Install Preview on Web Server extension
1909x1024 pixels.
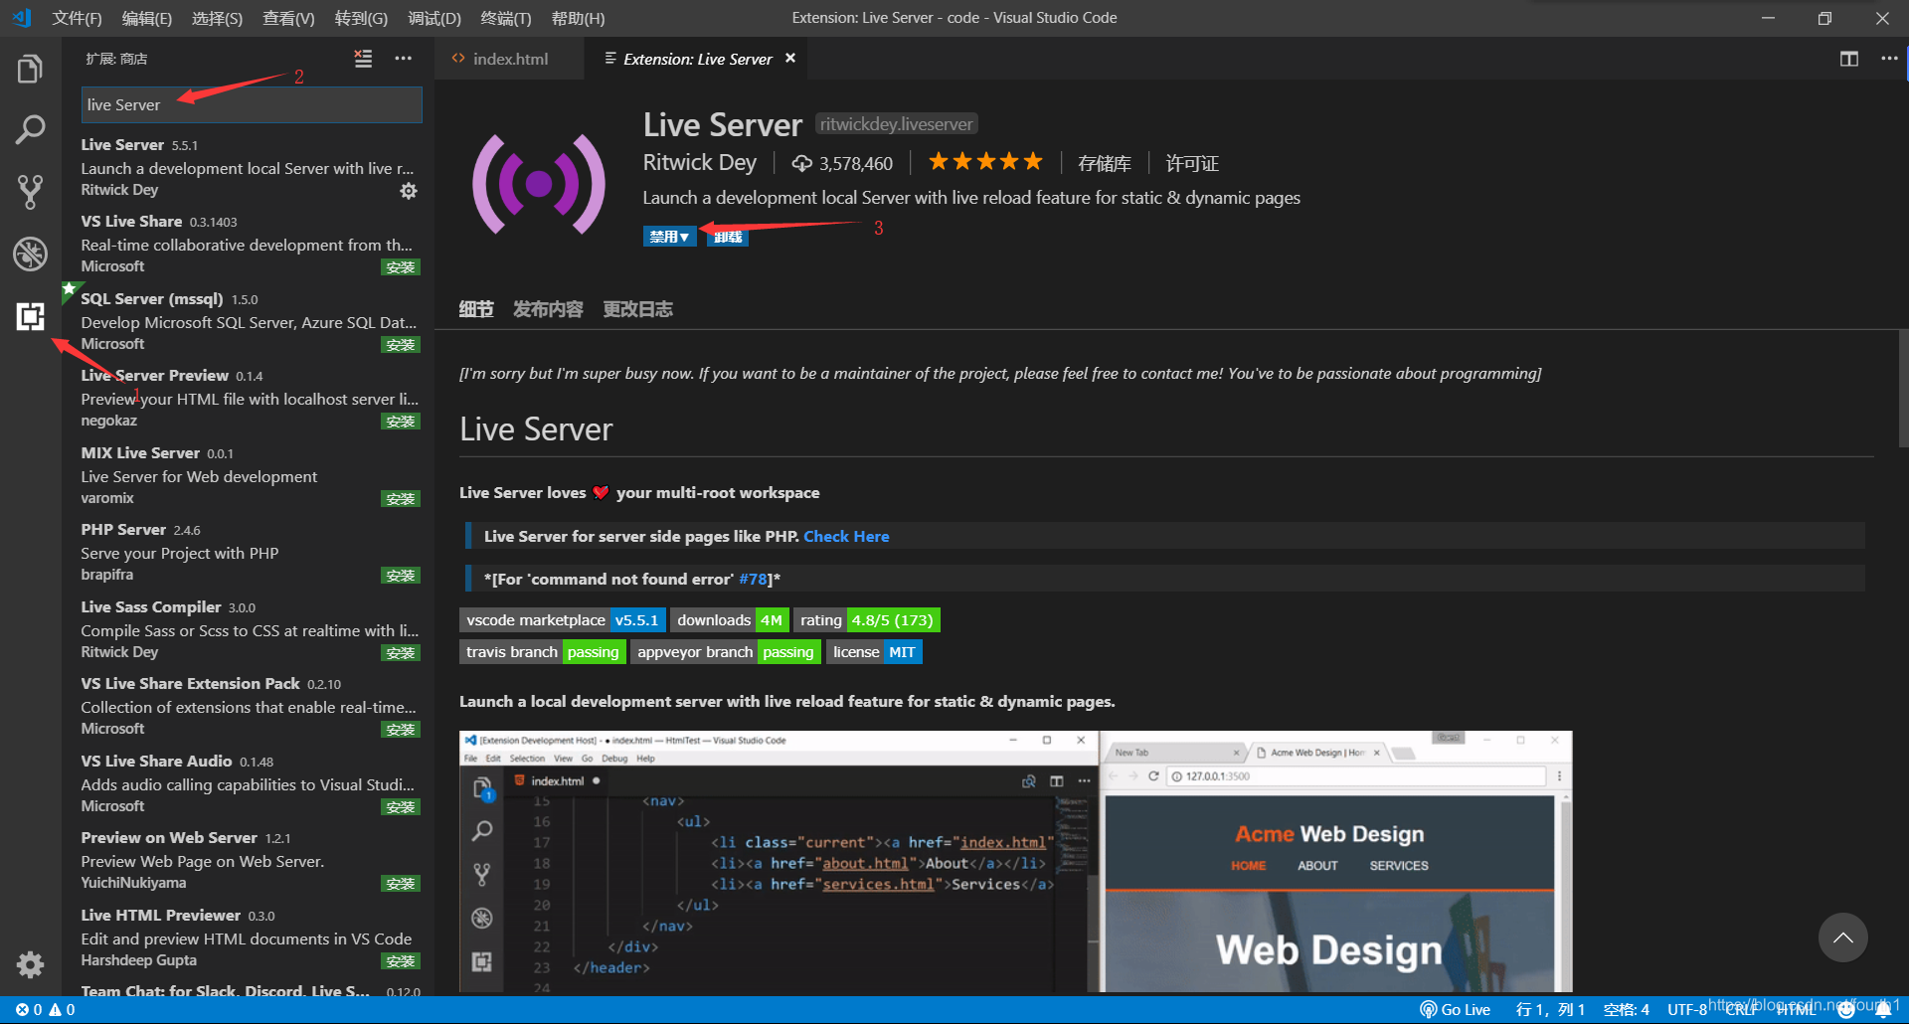point(401,884)
